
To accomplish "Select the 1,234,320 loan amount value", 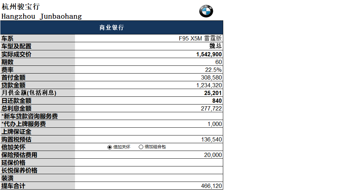I will coord(209,85).
